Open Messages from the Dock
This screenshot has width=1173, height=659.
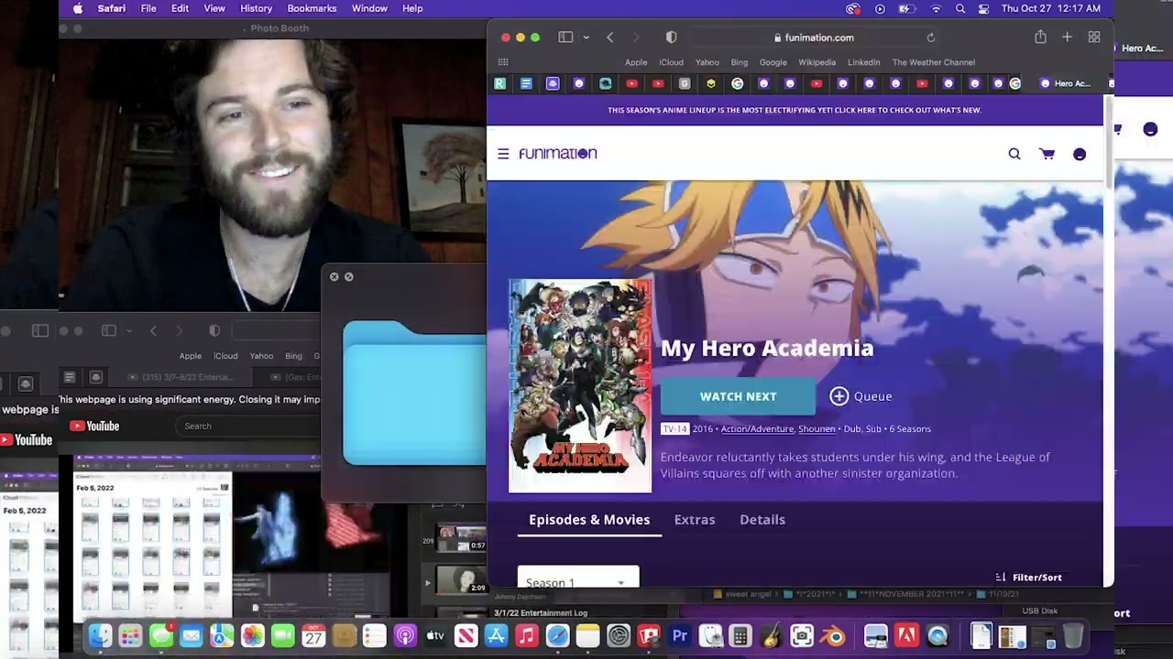point(161,635)
